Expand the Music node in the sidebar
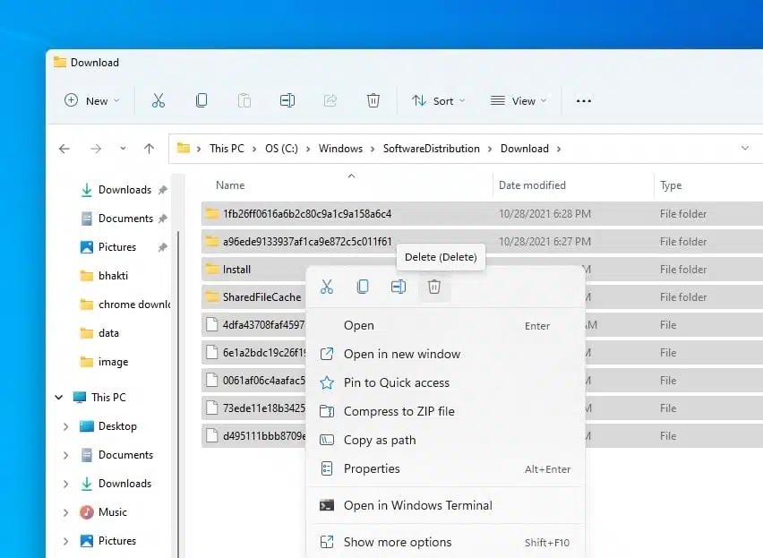The image size is (763, 558). click(x=65, y=512)
